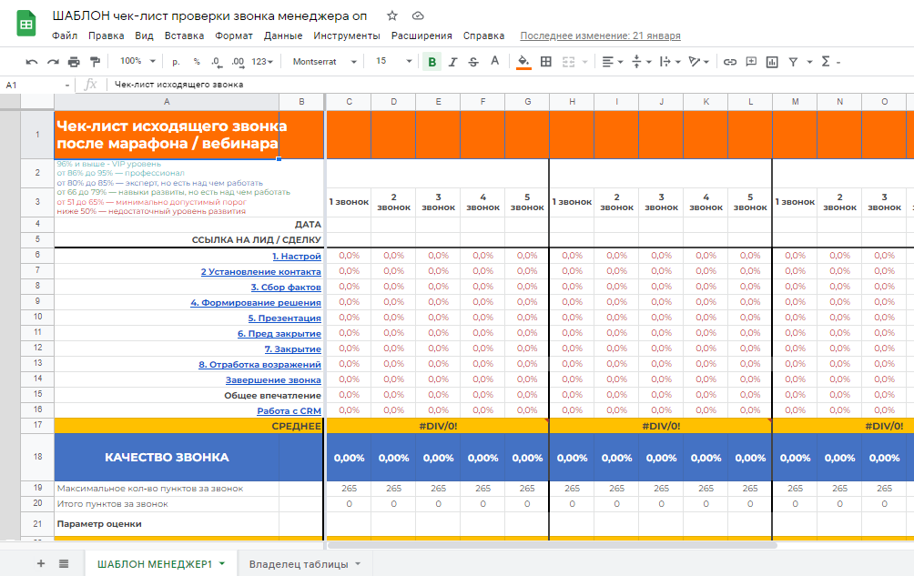Open the Вид menu
The height and width of the screenshot is (576, 914).
144,35
